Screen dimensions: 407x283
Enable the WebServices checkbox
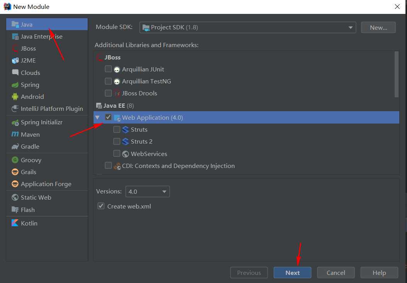[x=117, y=153]
